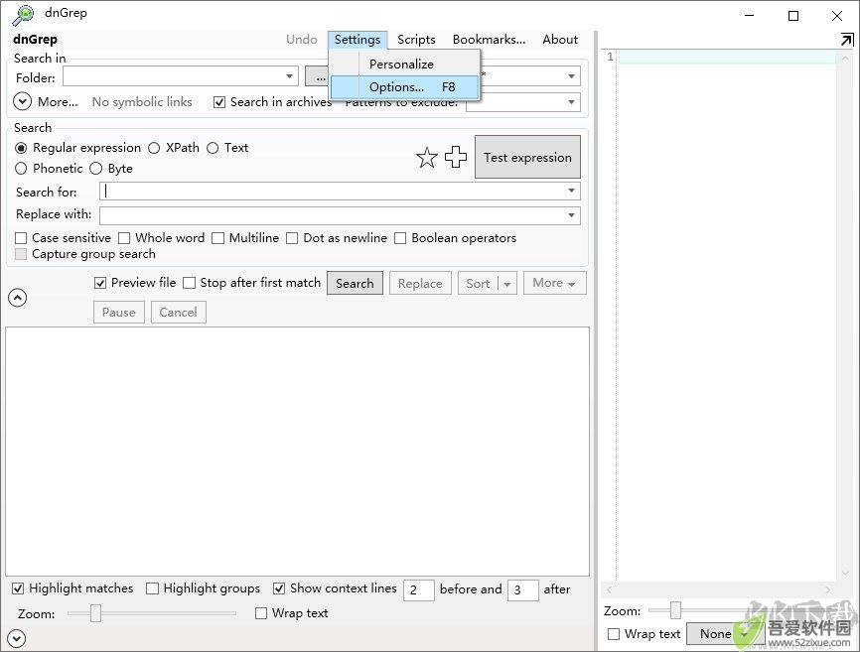Click the preview horizontal scrollbar
This screenshot has height=652, width=860.
coord(719,589)
